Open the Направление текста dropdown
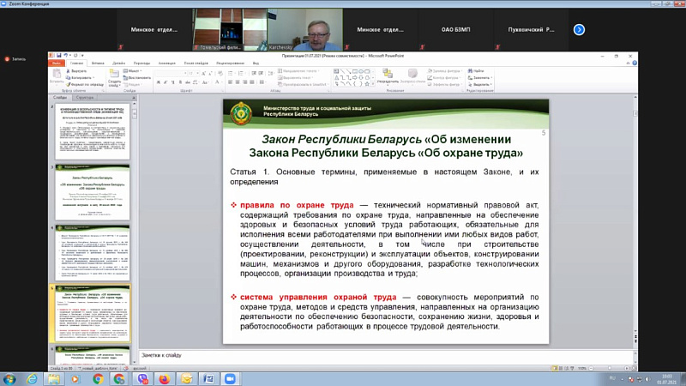The image size is (686, 386). (298, 71)
